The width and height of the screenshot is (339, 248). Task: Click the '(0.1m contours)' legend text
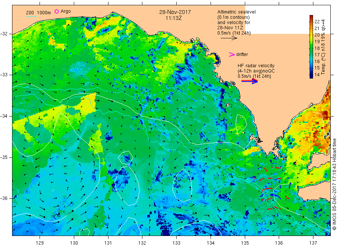point(234,17)
